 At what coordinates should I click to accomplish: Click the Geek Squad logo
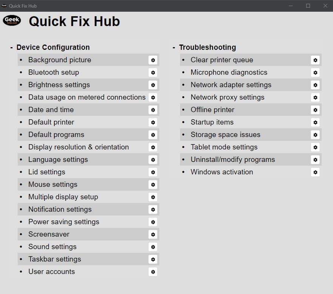click(x=12, y=20)
